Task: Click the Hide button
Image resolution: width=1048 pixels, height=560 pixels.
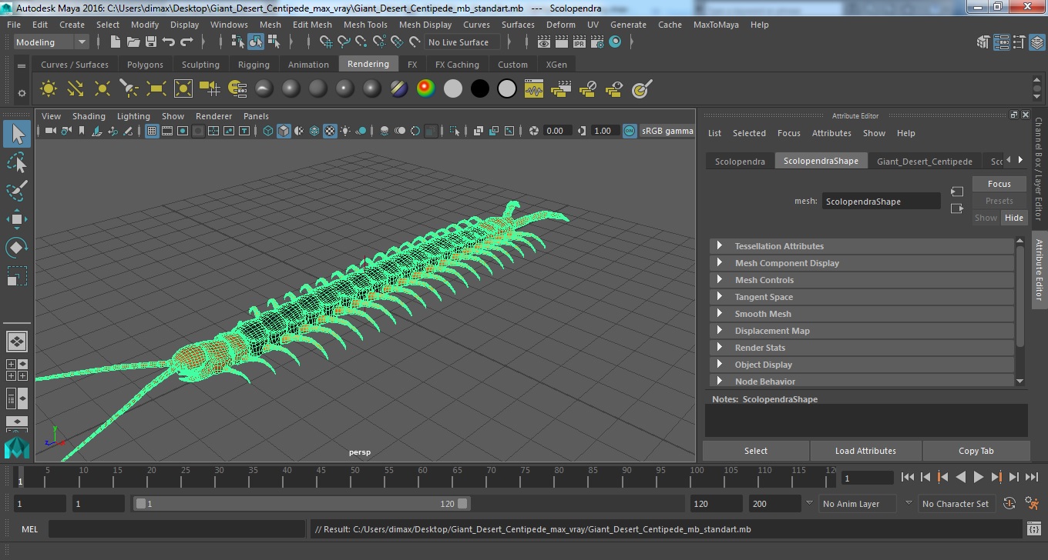Action: 1013,218
